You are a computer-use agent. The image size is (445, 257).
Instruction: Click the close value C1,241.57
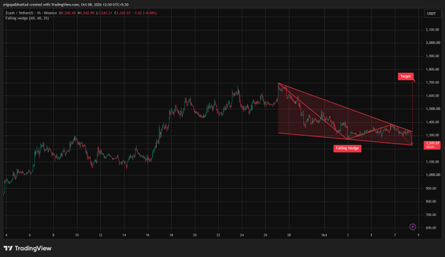click(122, 13)
